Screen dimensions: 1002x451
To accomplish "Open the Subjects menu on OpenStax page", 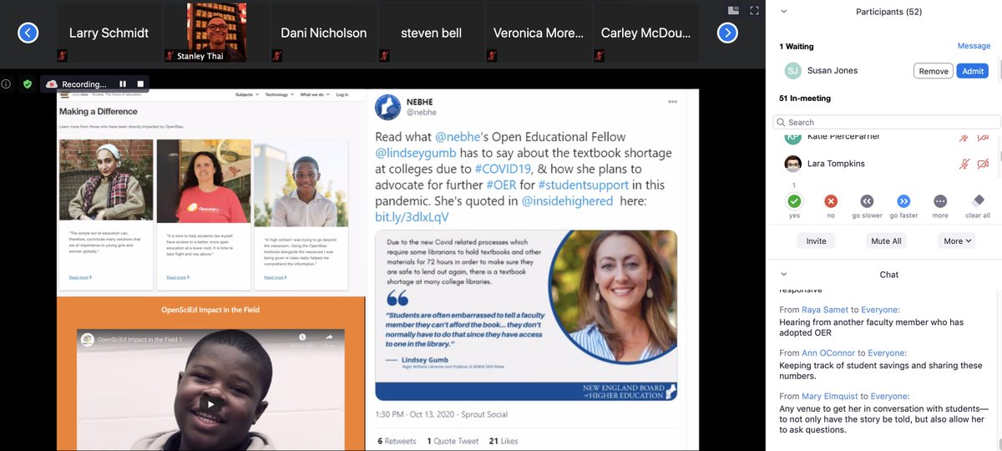I will (x=245, y=94).
